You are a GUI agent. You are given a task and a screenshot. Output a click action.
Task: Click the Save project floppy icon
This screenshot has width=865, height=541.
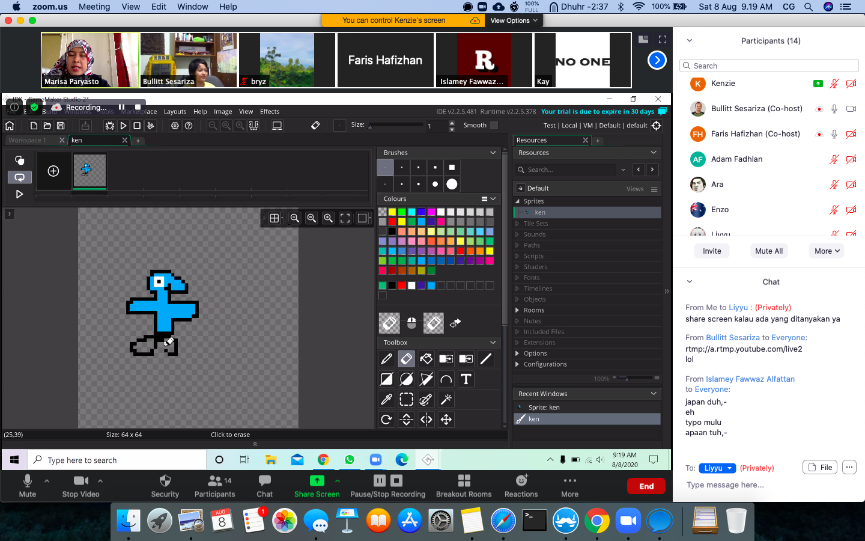coord(61,126)
